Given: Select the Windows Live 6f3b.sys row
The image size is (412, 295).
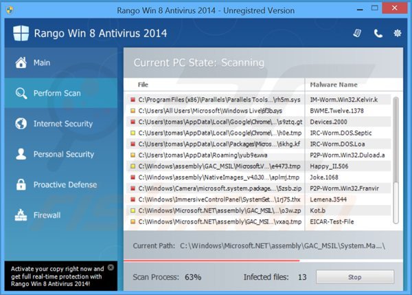Looking at the screenshot, I should [x=259, y=111].
